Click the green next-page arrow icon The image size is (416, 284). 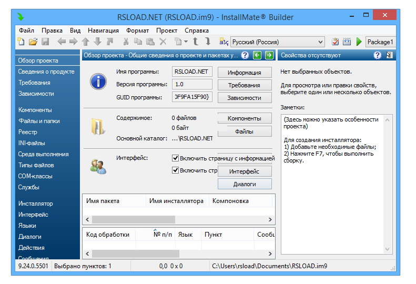coord(269,55)
